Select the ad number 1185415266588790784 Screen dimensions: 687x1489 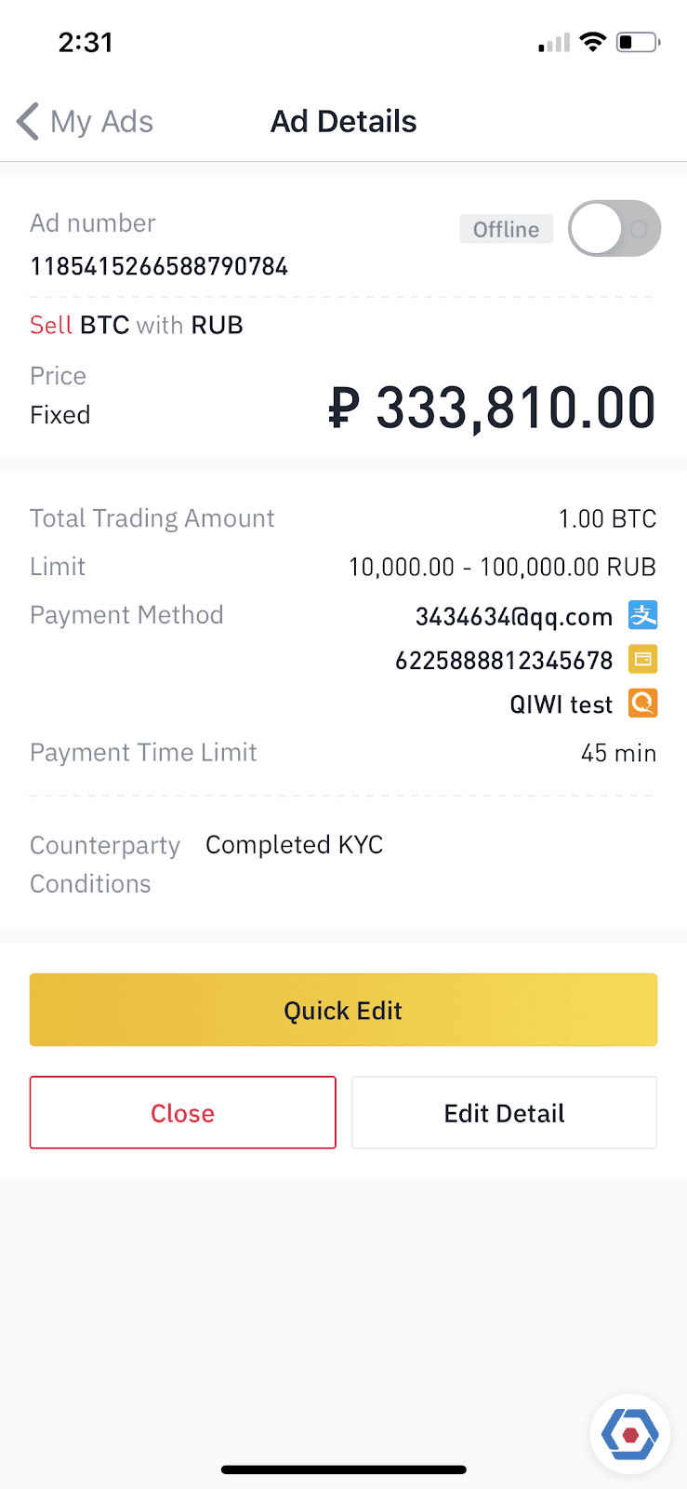click(159, 267)
